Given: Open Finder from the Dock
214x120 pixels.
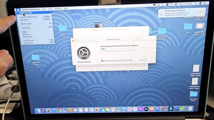Looking at the screenshot, I should point(37,111).
